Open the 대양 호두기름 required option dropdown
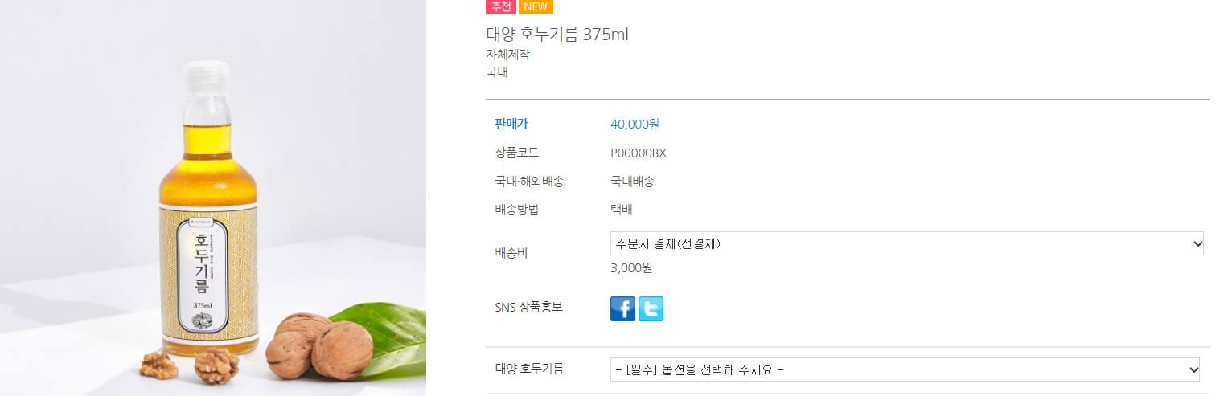The height and width of the screenshot is (396, 1228). 905,369
